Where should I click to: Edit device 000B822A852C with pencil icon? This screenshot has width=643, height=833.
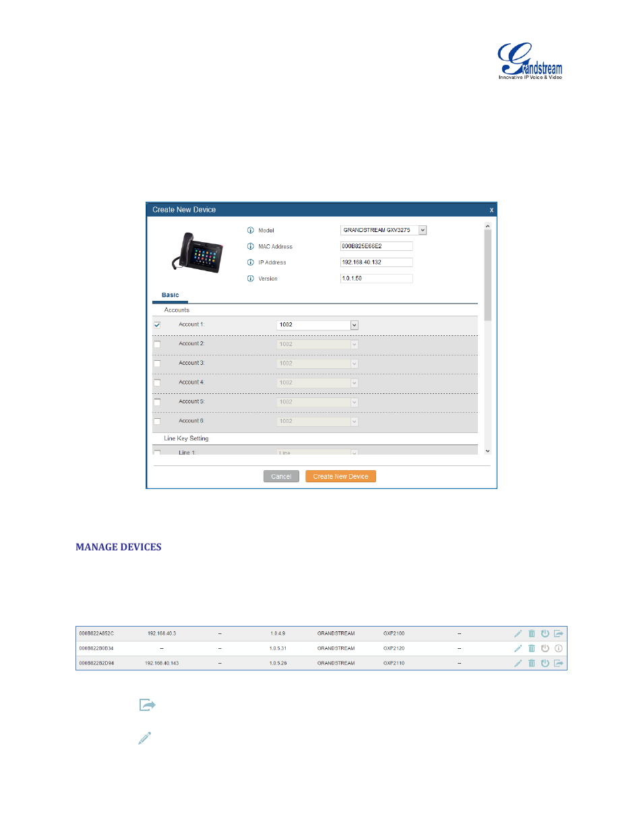coord(518,633)
